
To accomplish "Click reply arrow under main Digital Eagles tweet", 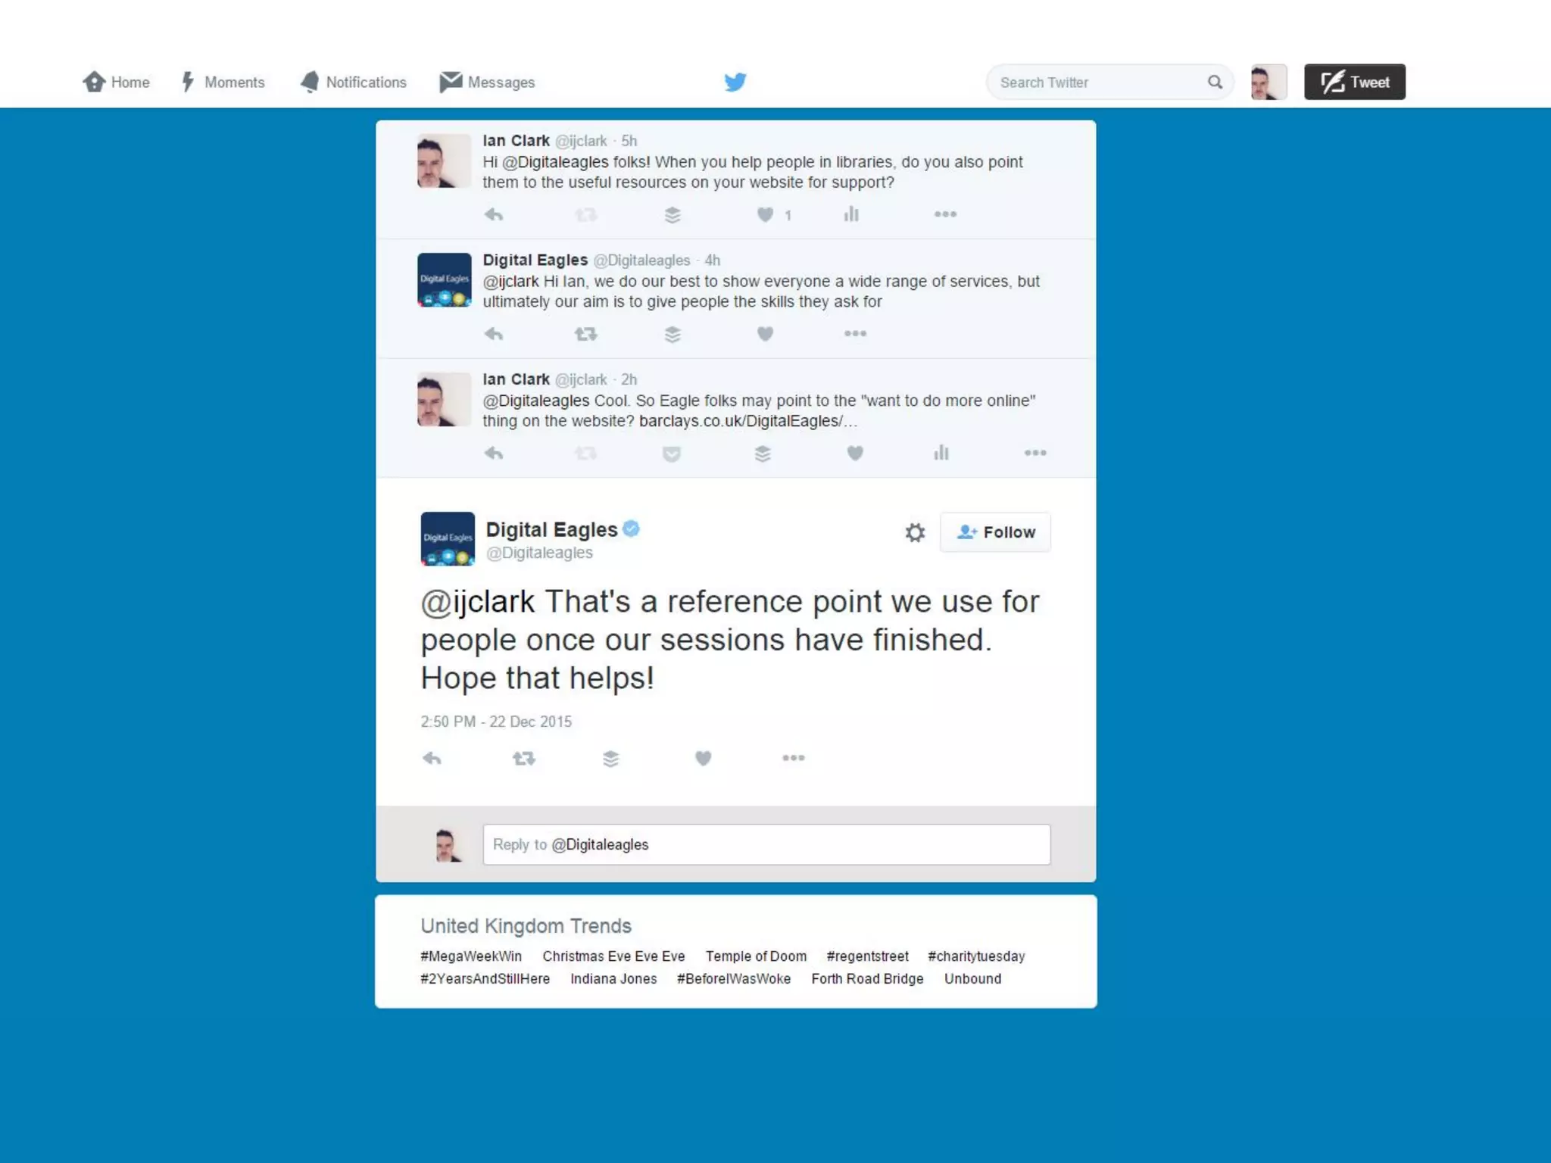I will pos(432,759).
